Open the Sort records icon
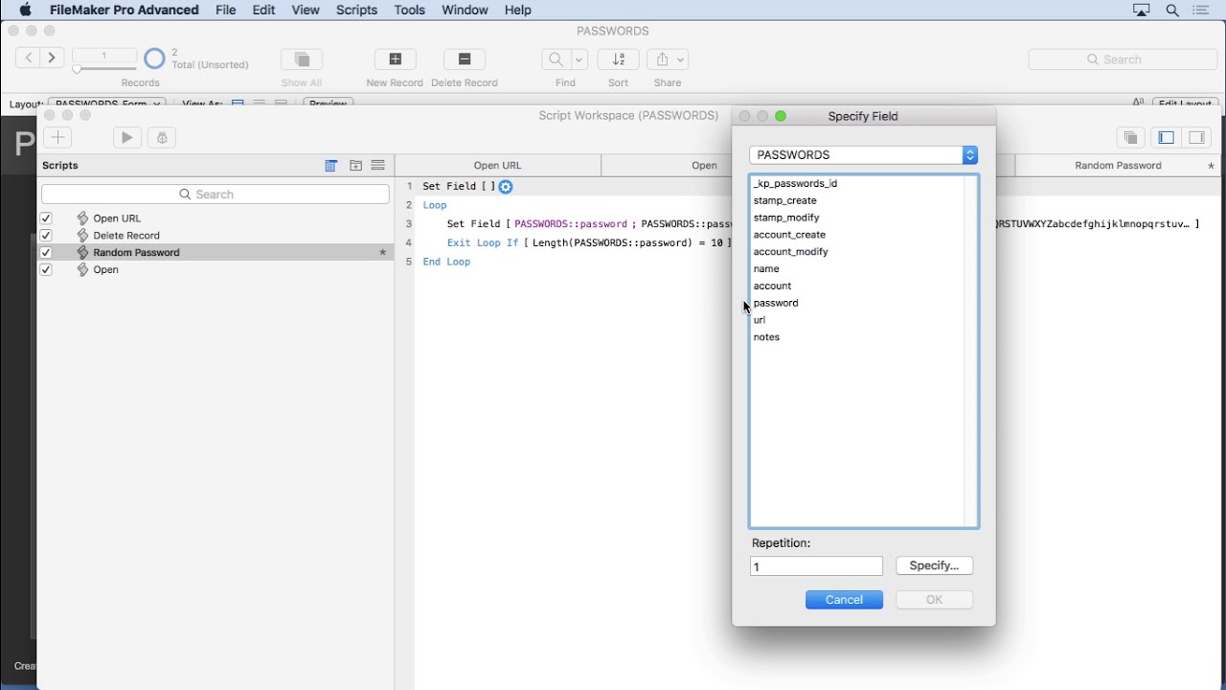This screenshot has width=1226, height=690. tap(619, 59)
